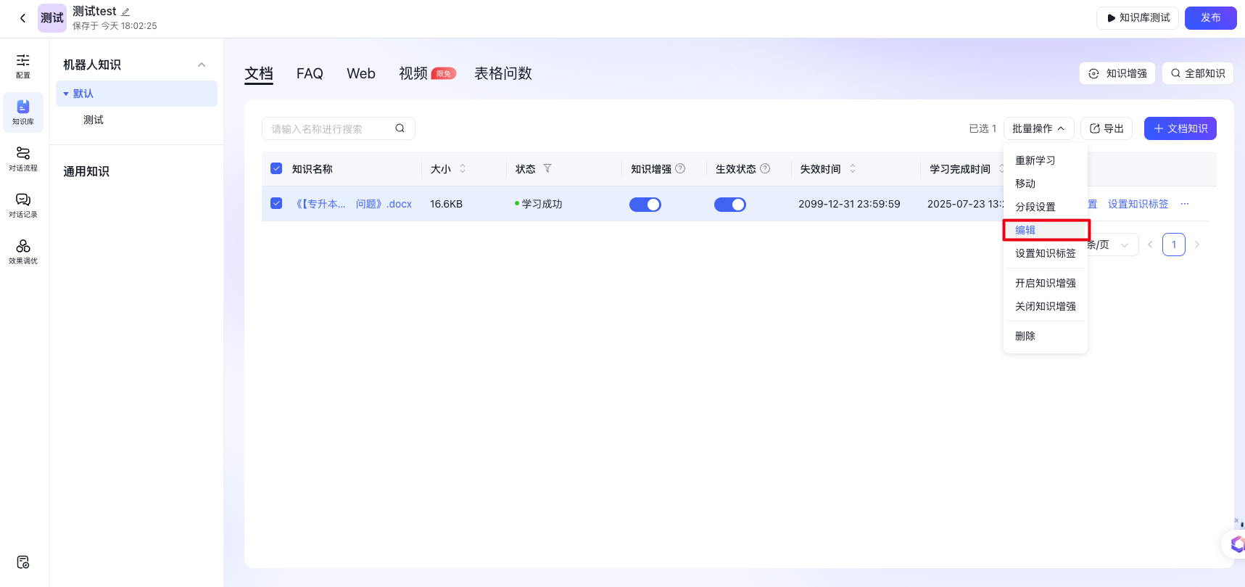Open the 配置 settings sidebar icon

[x=23, y=65]
